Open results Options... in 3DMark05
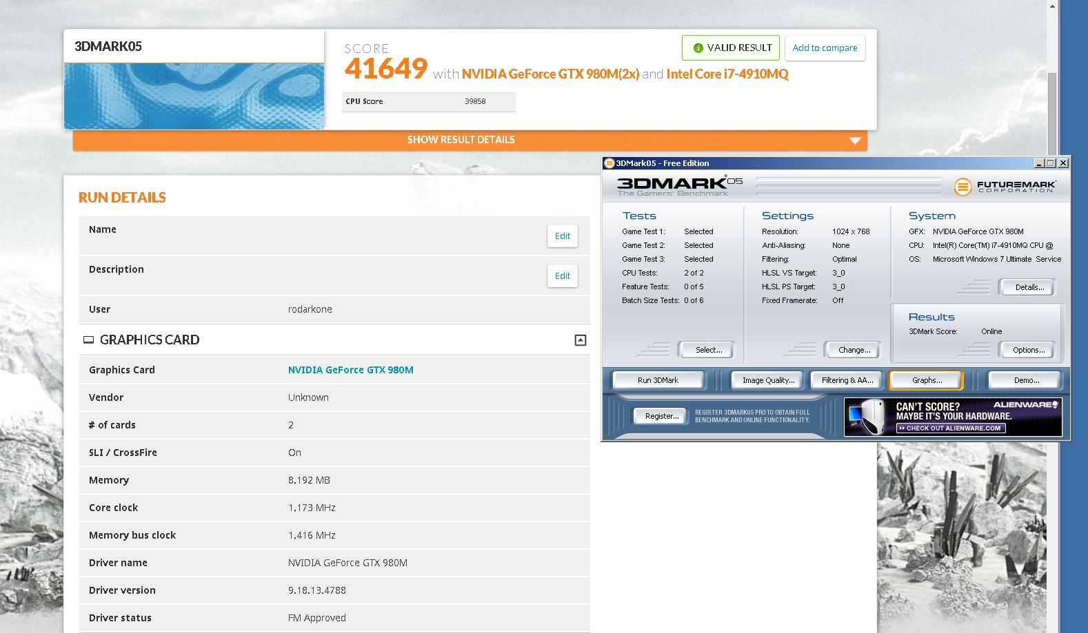The width and height of the screenshot is (1088, 633). pyautogui.click(x=1027, y=350)
